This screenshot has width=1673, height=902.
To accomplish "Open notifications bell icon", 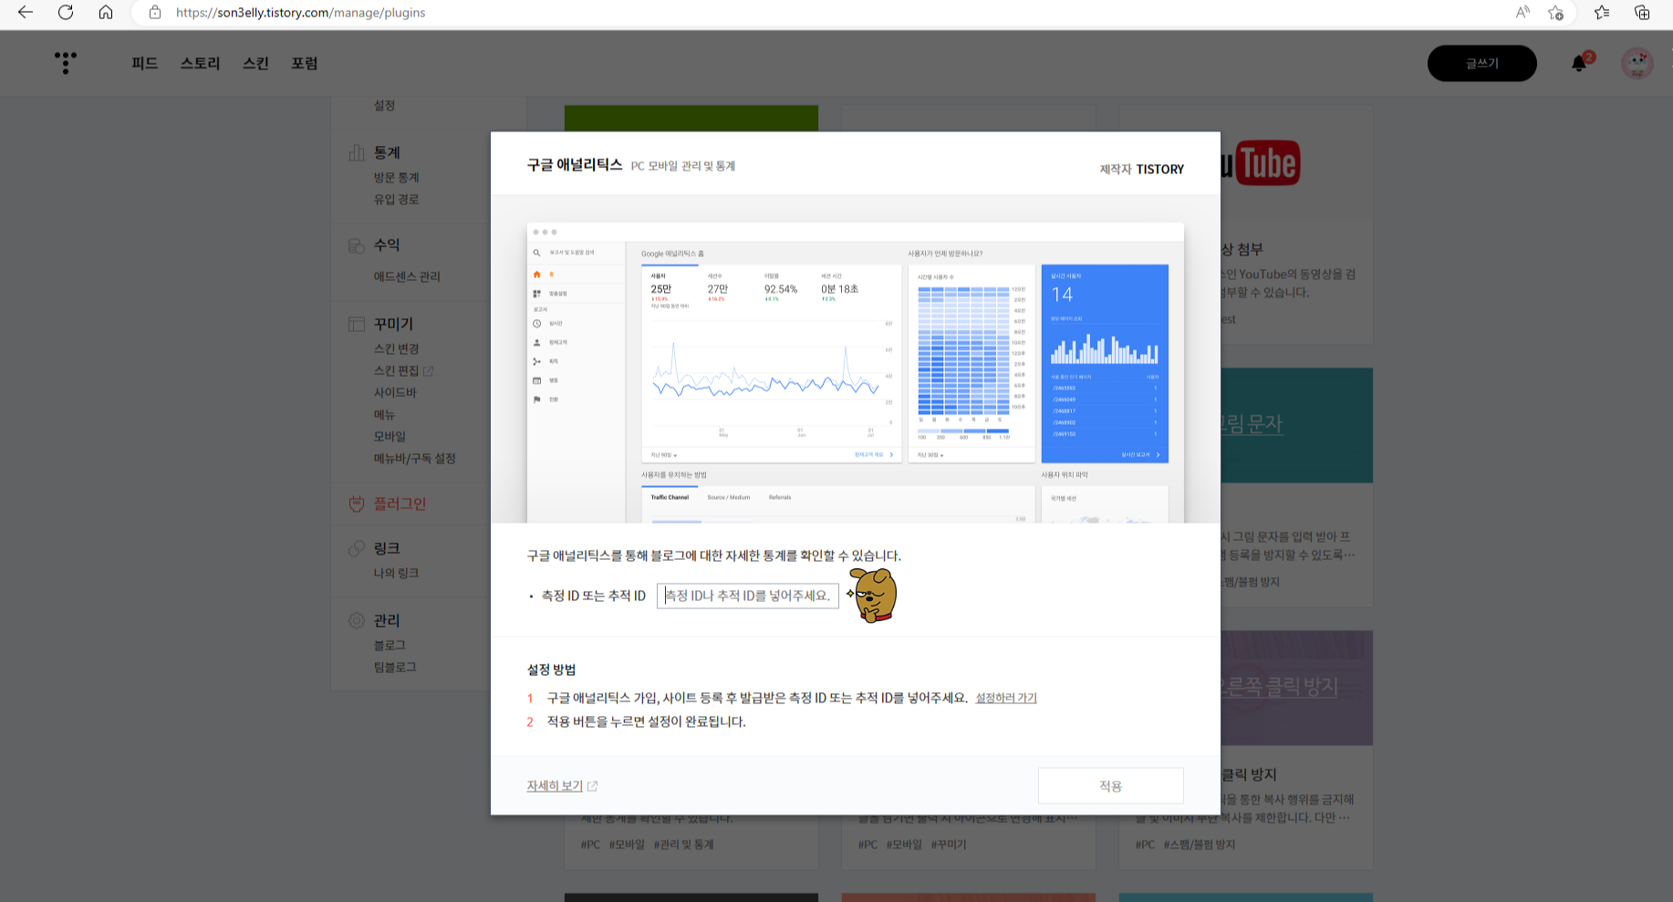I will (1579, 64).
